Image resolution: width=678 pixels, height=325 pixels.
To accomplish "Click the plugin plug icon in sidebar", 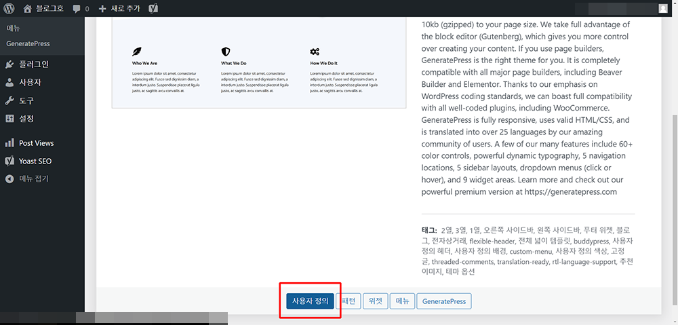I will click(x=9, y=64).
